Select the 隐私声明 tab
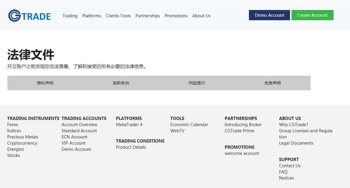The image size is (350, 188). (x=45, y=83)
